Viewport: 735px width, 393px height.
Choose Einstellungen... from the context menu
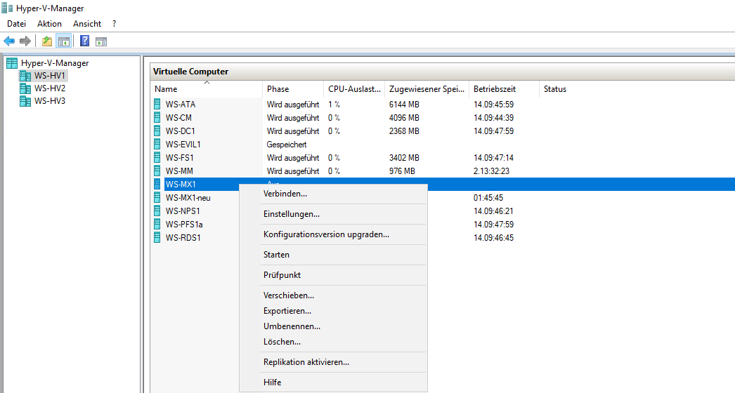(x=333, y=214)
